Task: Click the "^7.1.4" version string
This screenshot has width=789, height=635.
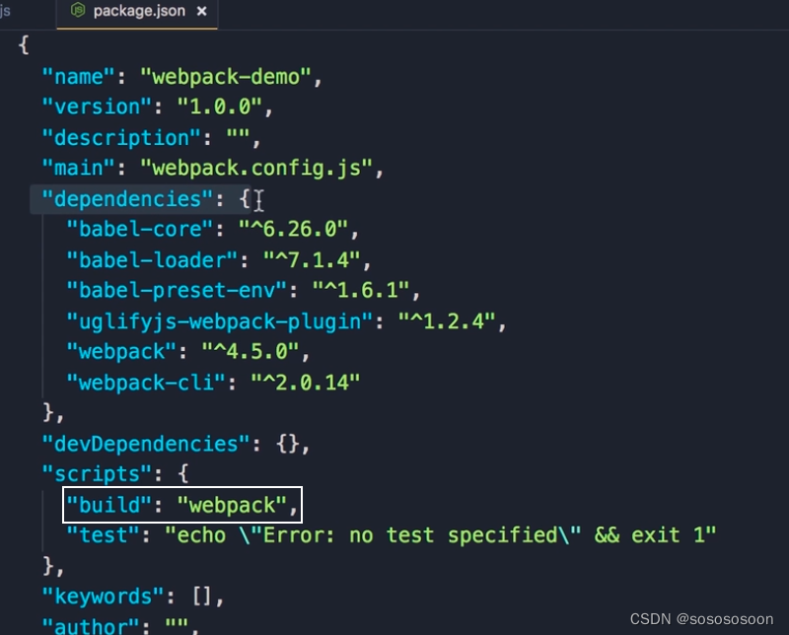Action: (312, 260)
